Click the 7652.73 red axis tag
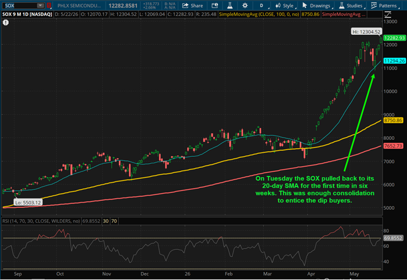The height and width of the screenshot is (280, 407). [393, 146]
